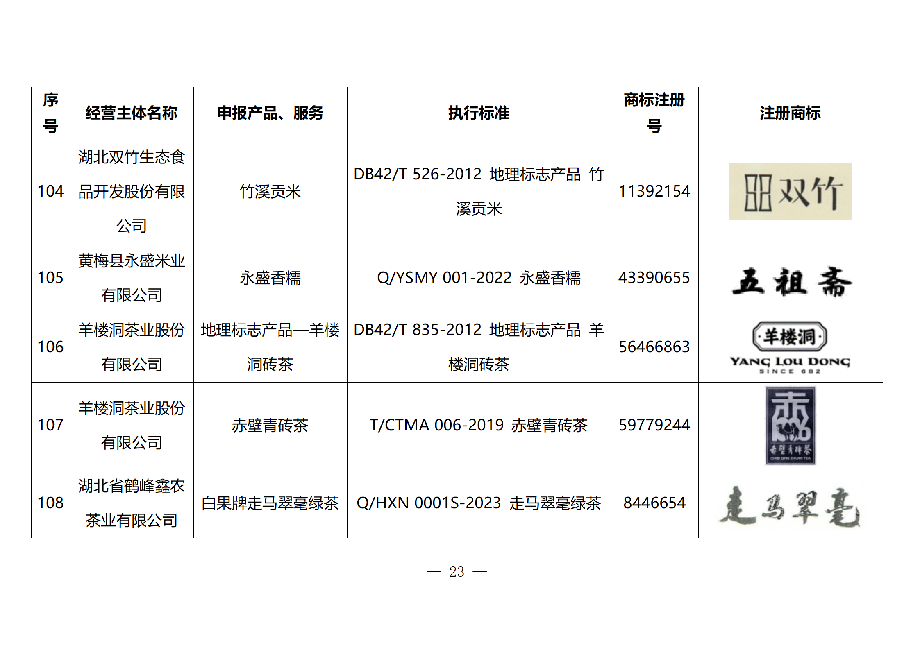Viewport: 920px width, 650px height.
Task: Click the 赤壁青砖茶 dark blue trademark image
Action: pyautogui.click(x=790, y=425)
